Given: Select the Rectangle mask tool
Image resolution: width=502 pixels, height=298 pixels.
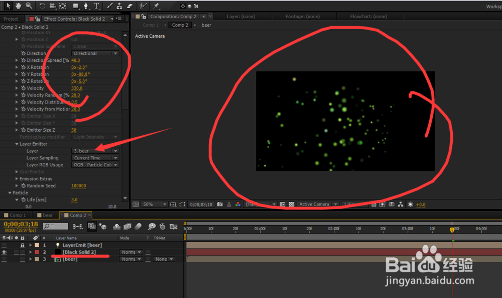Looking at the screenshot, I should [76, 6].
